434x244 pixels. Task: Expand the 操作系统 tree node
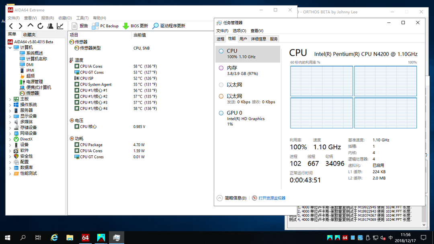10,105
